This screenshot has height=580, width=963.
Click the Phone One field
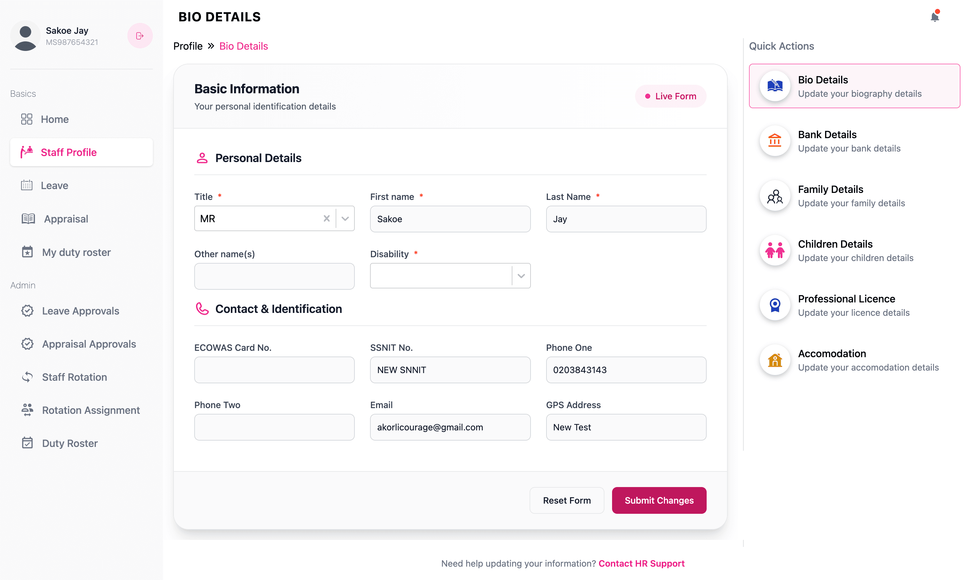[x=626, y=370]
